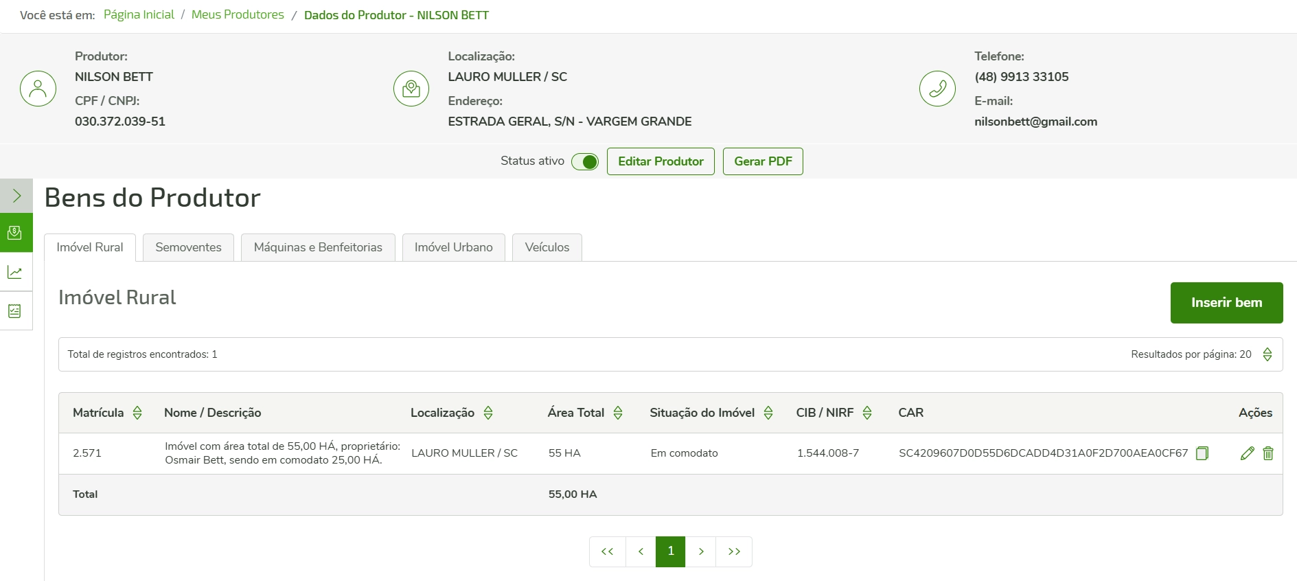
Task: Toggle the Status ativo switch
Action: [x=585, y=162]
